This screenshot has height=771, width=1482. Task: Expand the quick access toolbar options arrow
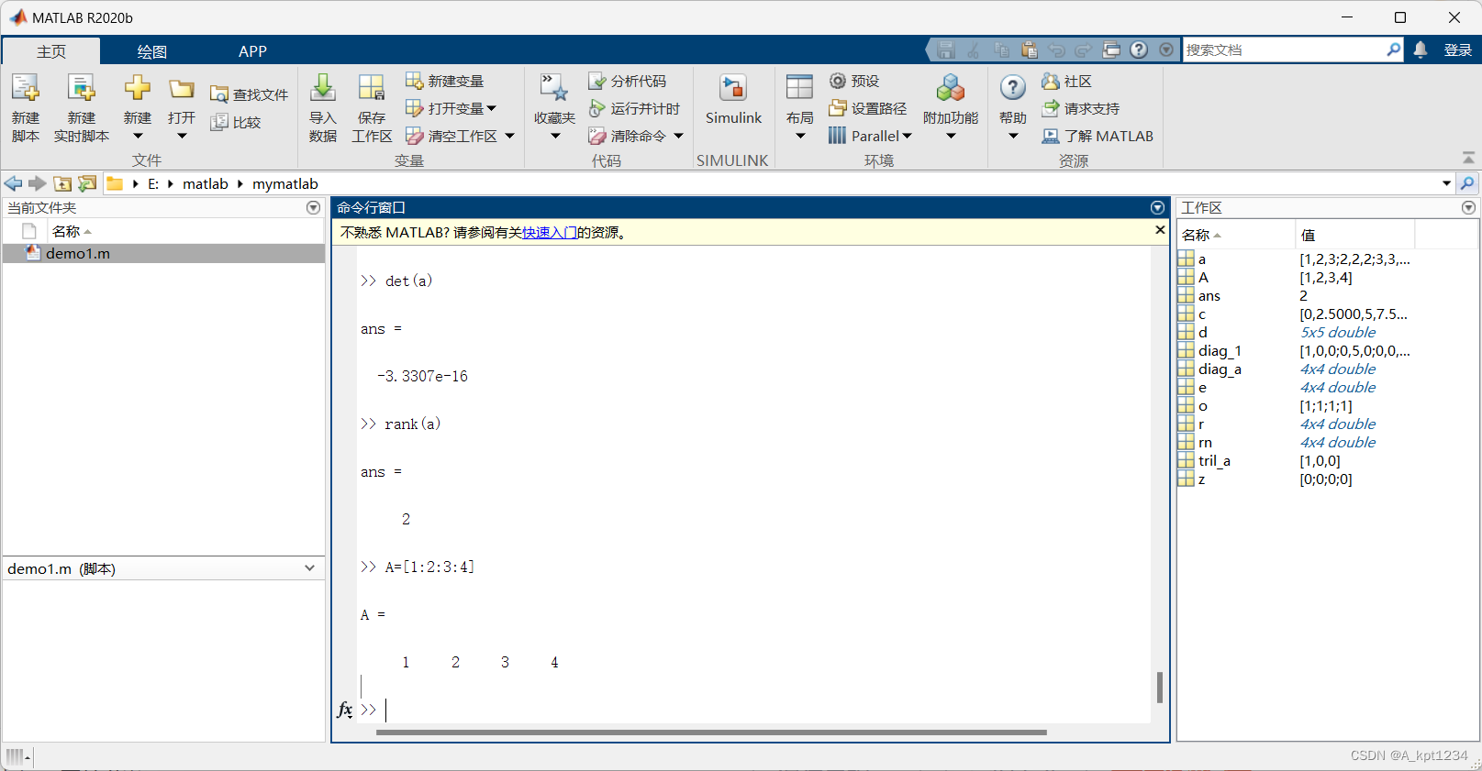pos(1166,50)
